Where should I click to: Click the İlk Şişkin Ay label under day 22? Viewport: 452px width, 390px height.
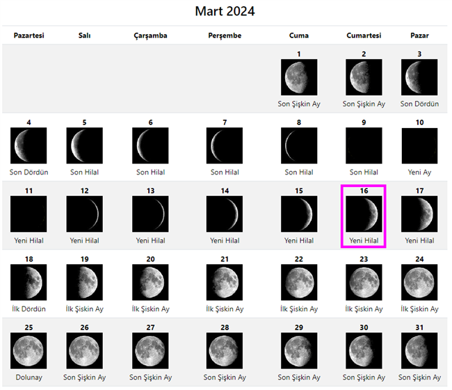coord(299,309)
